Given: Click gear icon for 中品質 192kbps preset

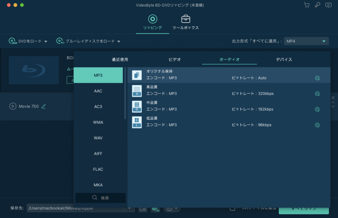Looking at the screenshot, I should point(317,109).
